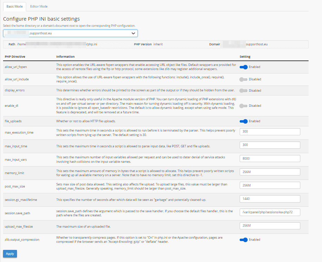Click the max_execution_time input field
The width and height of the screenshot is (322, 262).
tap(270, 132)
